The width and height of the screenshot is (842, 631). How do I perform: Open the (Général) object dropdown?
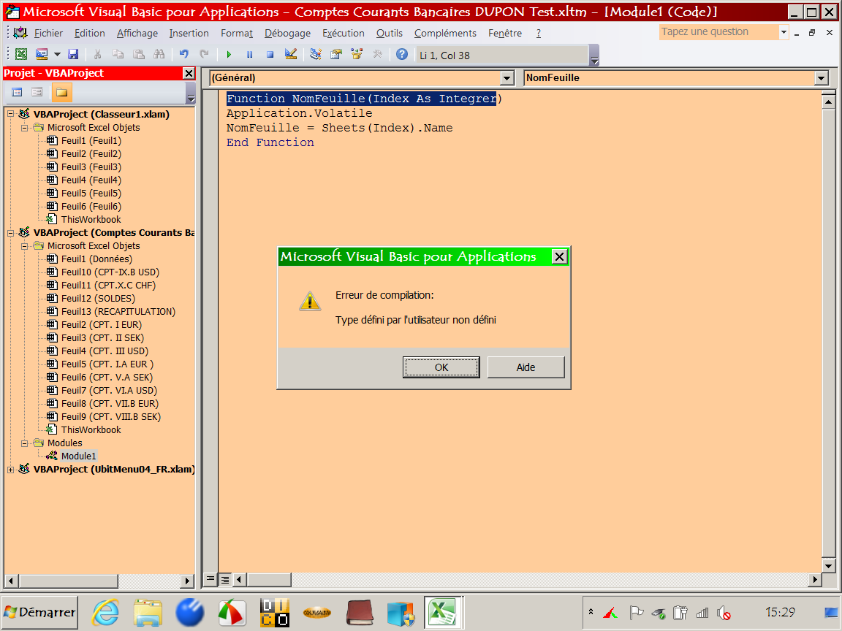point(507,78)
